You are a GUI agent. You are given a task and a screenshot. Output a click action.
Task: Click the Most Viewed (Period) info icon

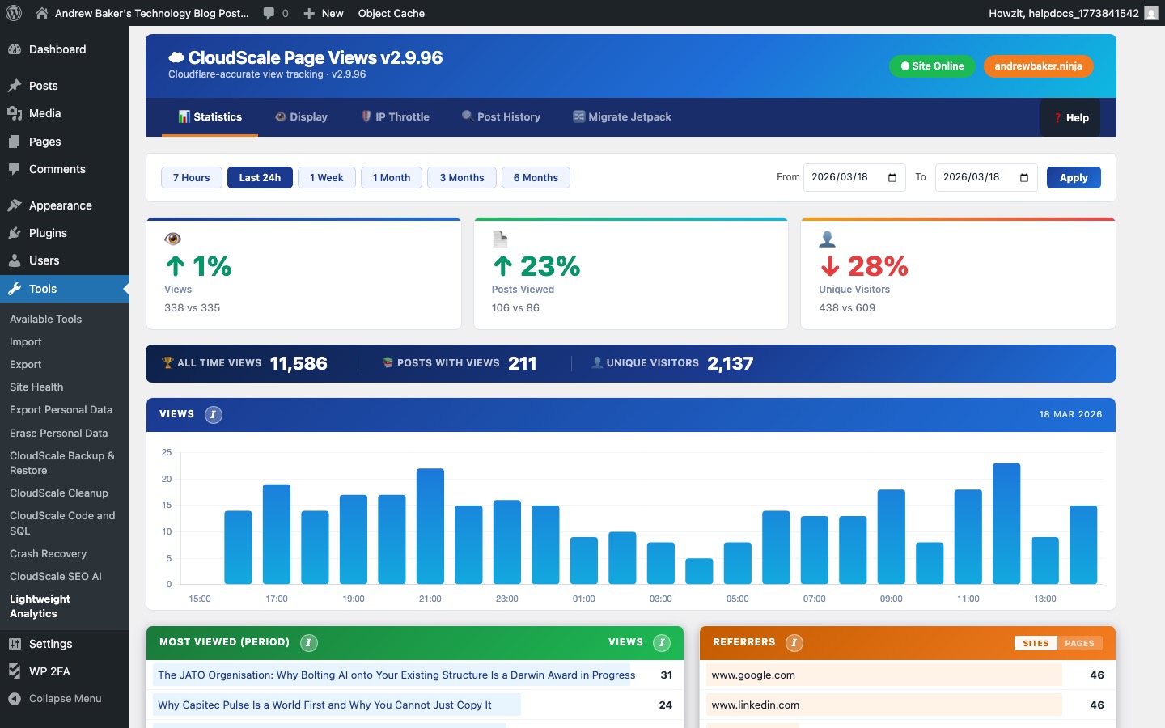pos(308,643)
